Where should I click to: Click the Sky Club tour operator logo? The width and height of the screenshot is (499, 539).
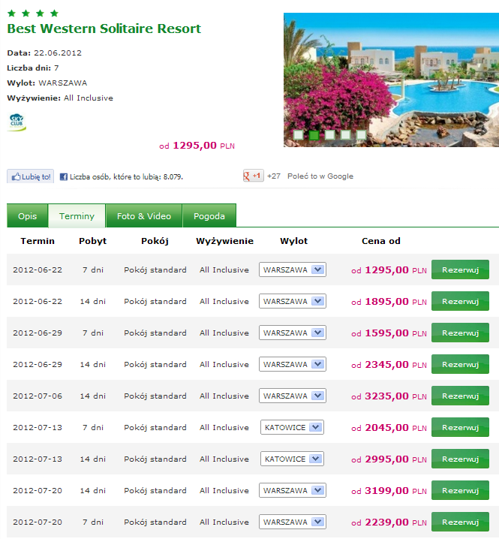[x=17, y=122]
